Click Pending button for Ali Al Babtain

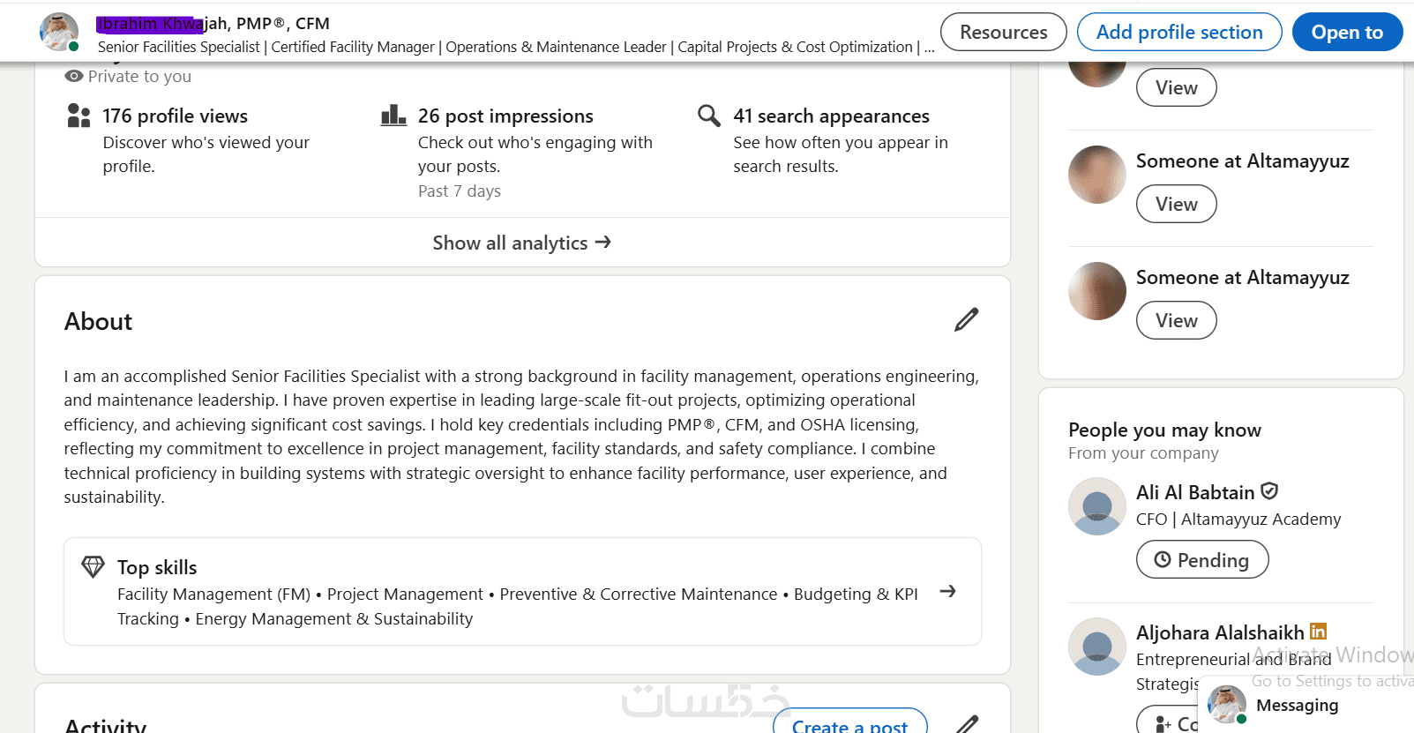click(x=1201, y=560)
